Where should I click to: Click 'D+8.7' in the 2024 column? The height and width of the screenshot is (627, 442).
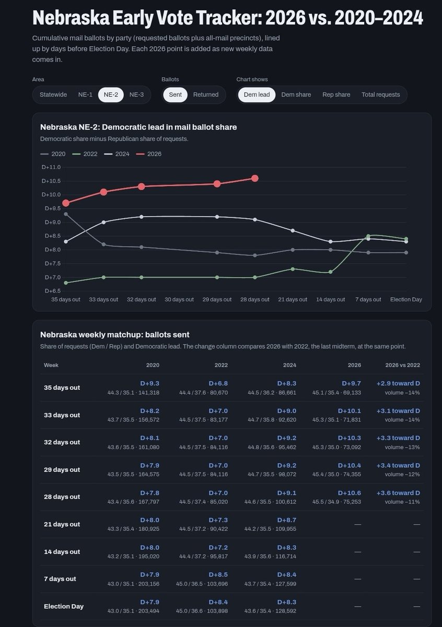tap(287, 520)
